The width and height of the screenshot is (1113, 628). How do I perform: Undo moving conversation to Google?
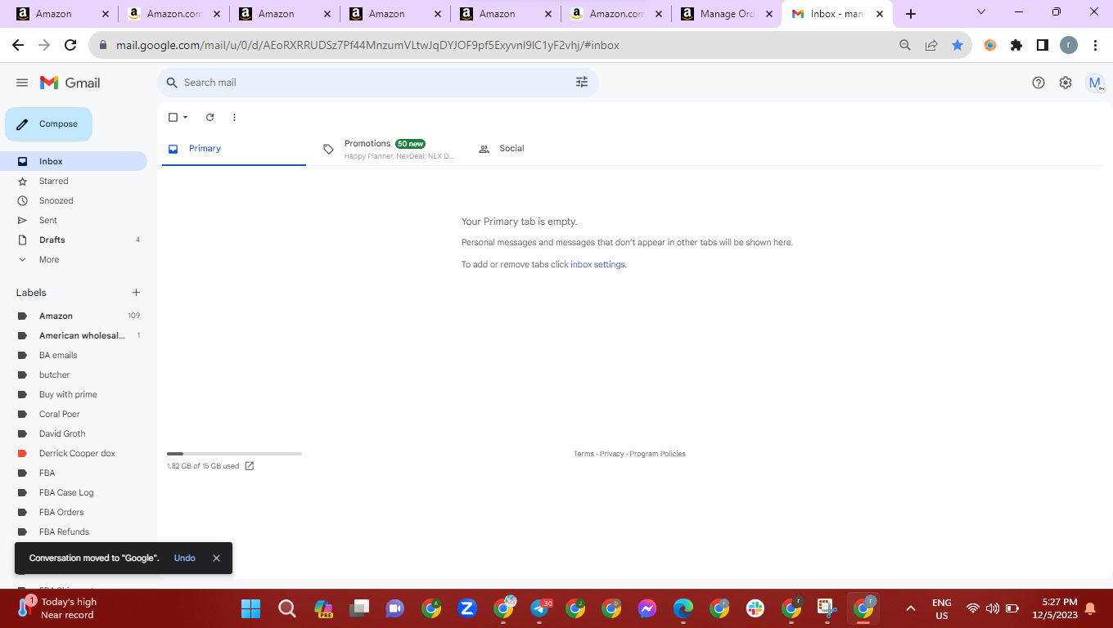(184, 558)
